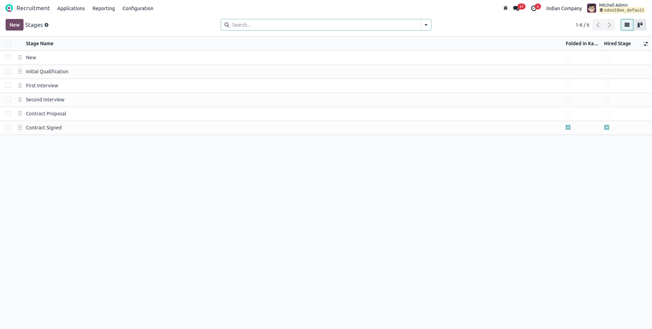
Task: Toggle Hired Stage for Second Interview
Action: 607,99
